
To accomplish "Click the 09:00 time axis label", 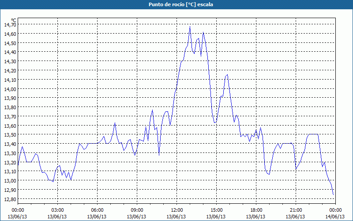I will point(137,210).
